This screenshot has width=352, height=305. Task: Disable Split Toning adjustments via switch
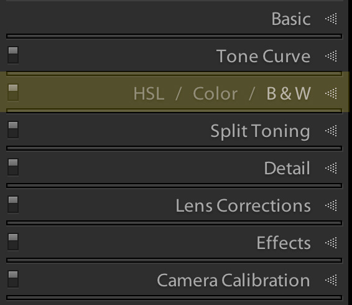[13, 129]
